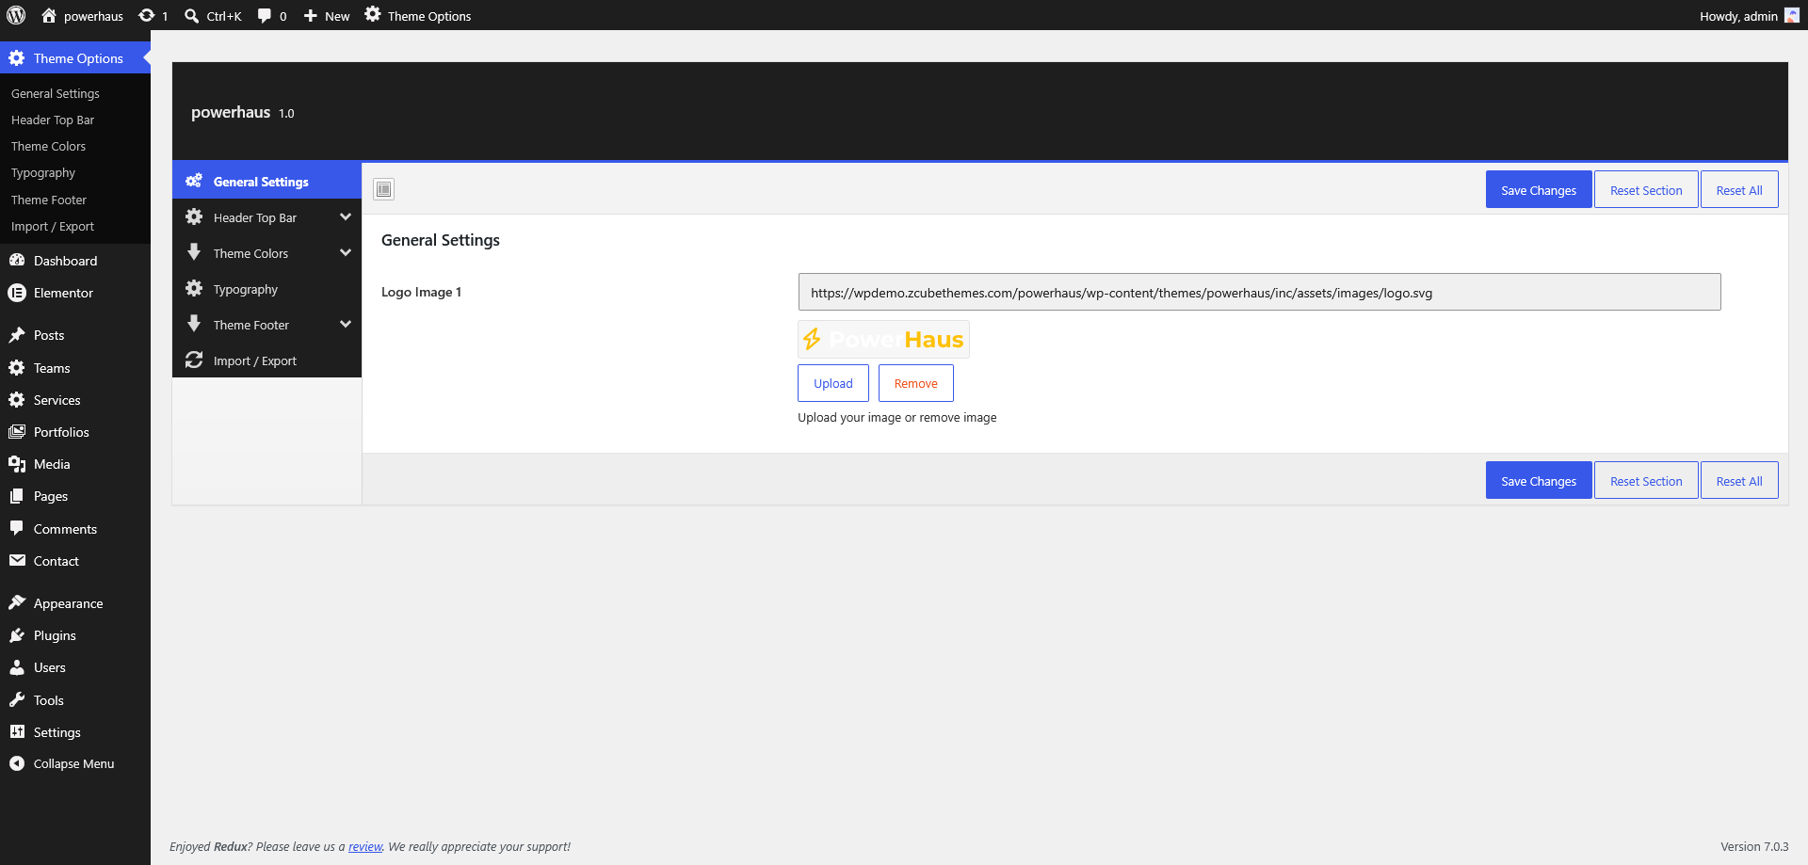This screenshot has width=1808, height=865.
Task: Open the powerhaus home site icon
Action: (x=49, y=15)
